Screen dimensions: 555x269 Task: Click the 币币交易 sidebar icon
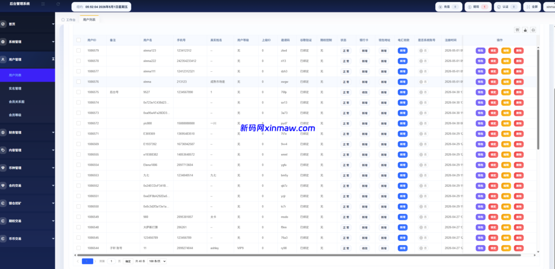pyautogui.click(x=3, y=238)
